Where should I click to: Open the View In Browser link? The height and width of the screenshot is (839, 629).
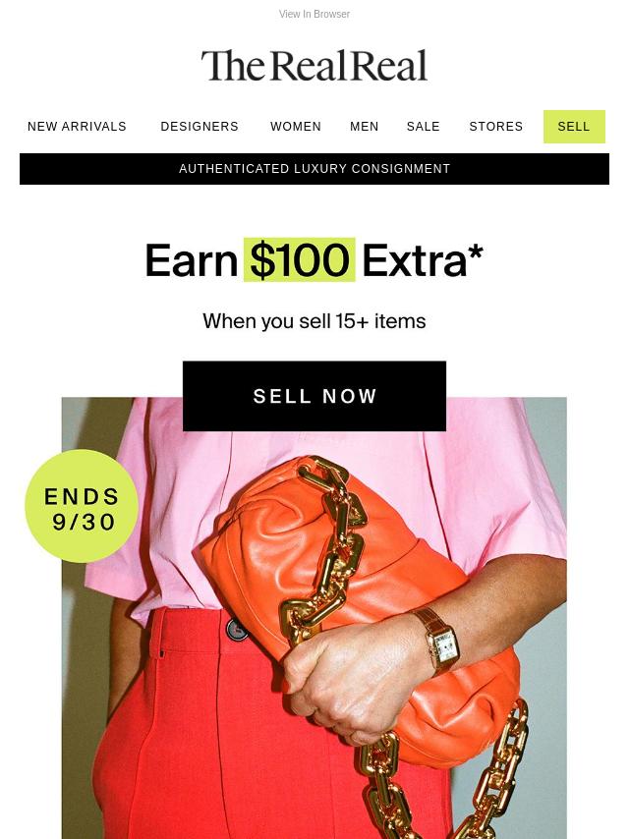(314, 14)
